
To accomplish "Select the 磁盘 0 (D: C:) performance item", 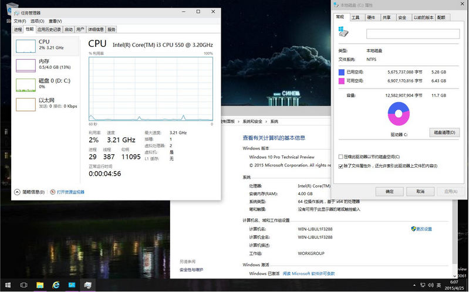I will point(46,84).
